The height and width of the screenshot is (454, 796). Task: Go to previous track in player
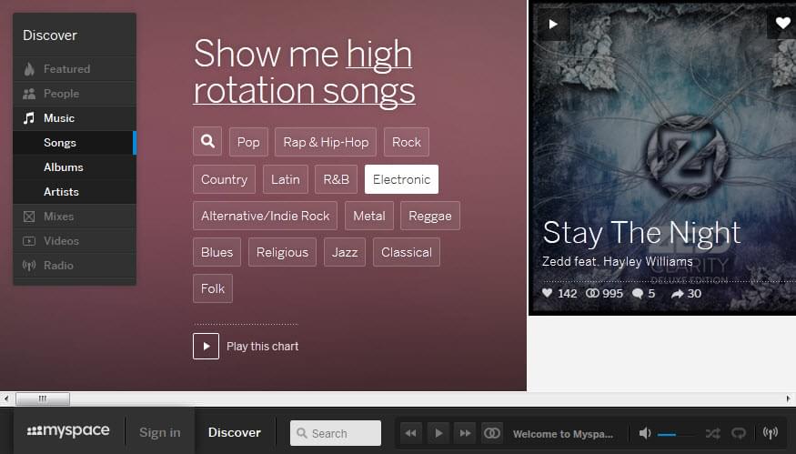pos(411,433)
